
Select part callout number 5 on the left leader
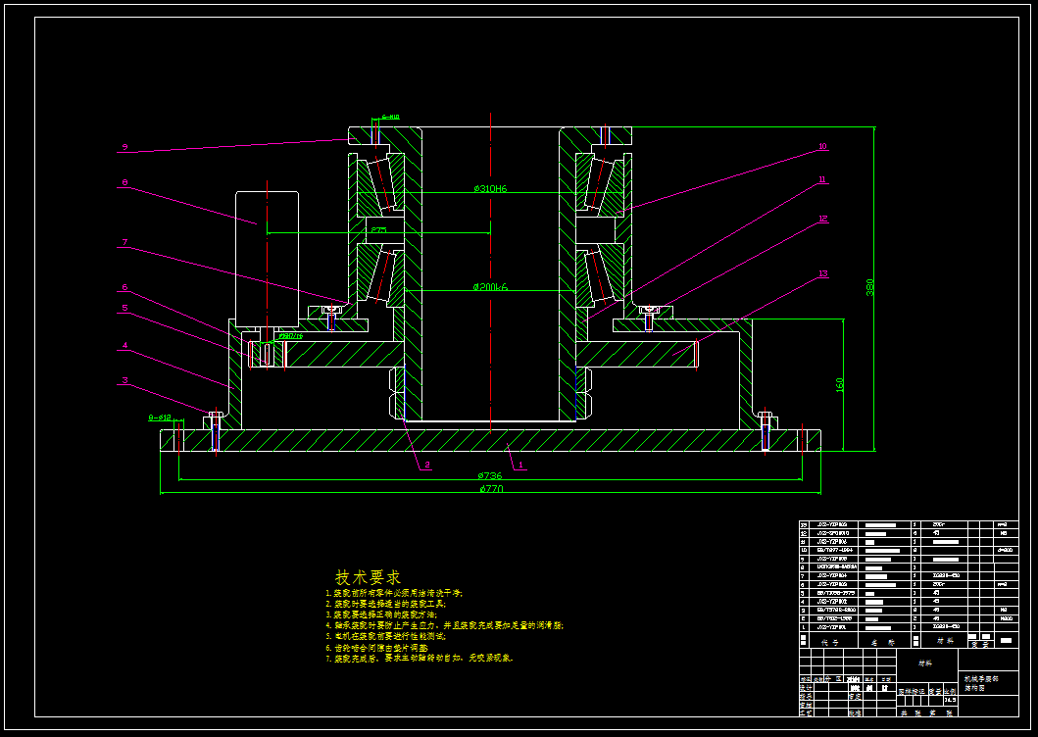(124, 308)
